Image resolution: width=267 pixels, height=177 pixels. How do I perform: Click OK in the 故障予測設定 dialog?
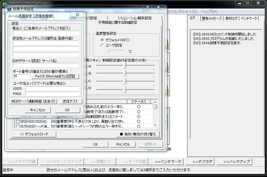tap(96, 145)
